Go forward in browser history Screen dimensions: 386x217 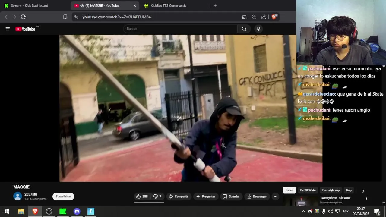pyautogui.click(x=14, y=17)
